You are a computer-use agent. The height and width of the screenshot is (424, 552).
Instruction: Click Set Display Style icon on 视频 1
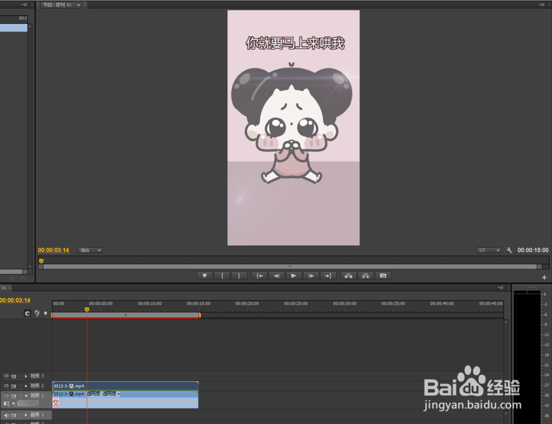tap(6, 403)
